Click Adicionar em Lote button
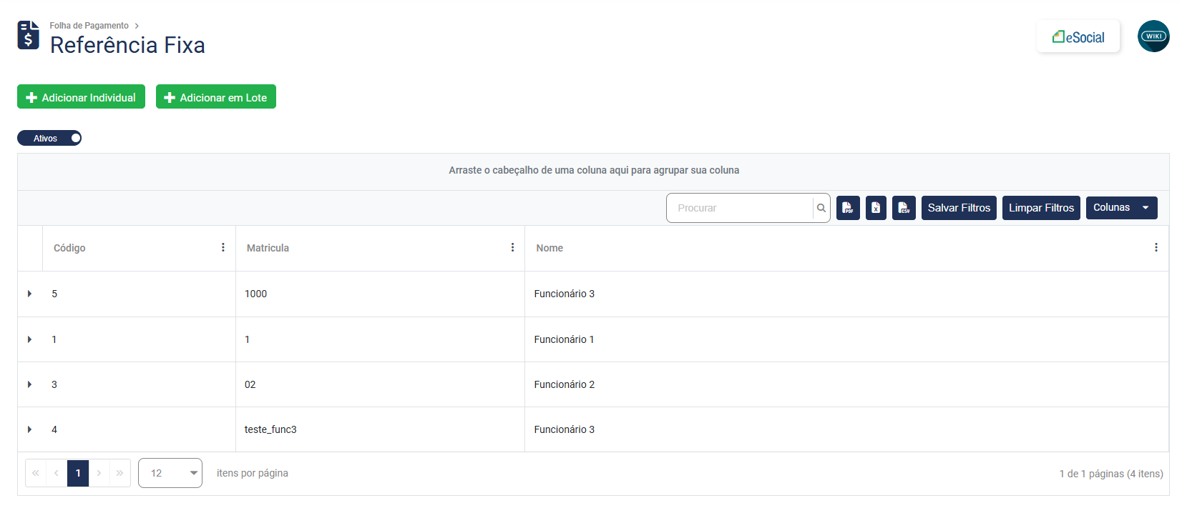The width and height of the screenshot is (1182, 508). (x=215, y=97)
